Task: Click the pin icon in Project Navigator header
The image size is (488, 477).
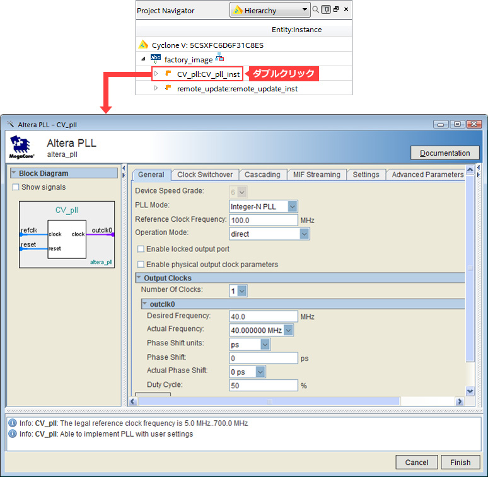Action: pos(326,9)
